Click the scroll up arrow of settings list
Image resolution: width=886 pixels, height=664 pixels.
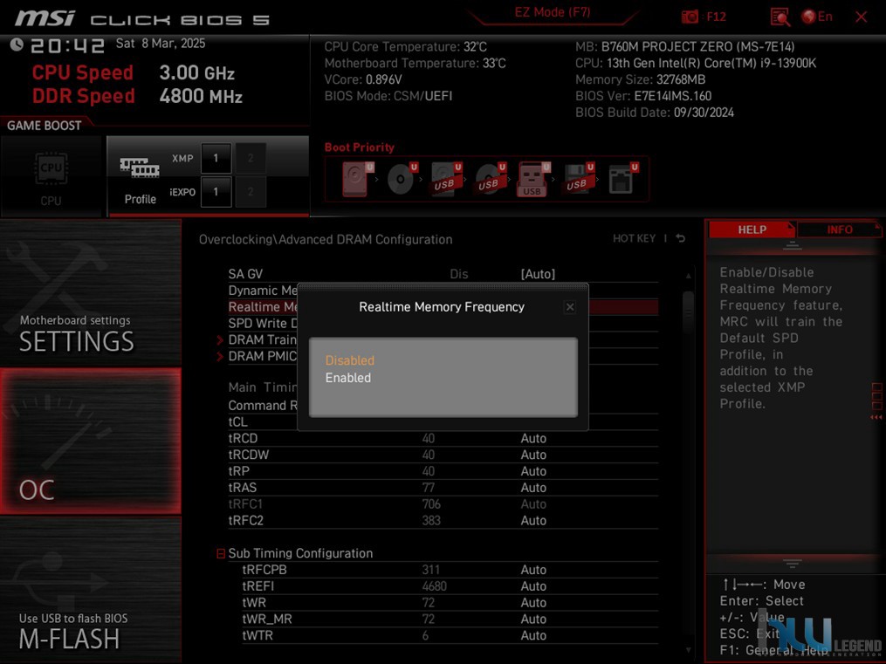click(x=688, y=276)
